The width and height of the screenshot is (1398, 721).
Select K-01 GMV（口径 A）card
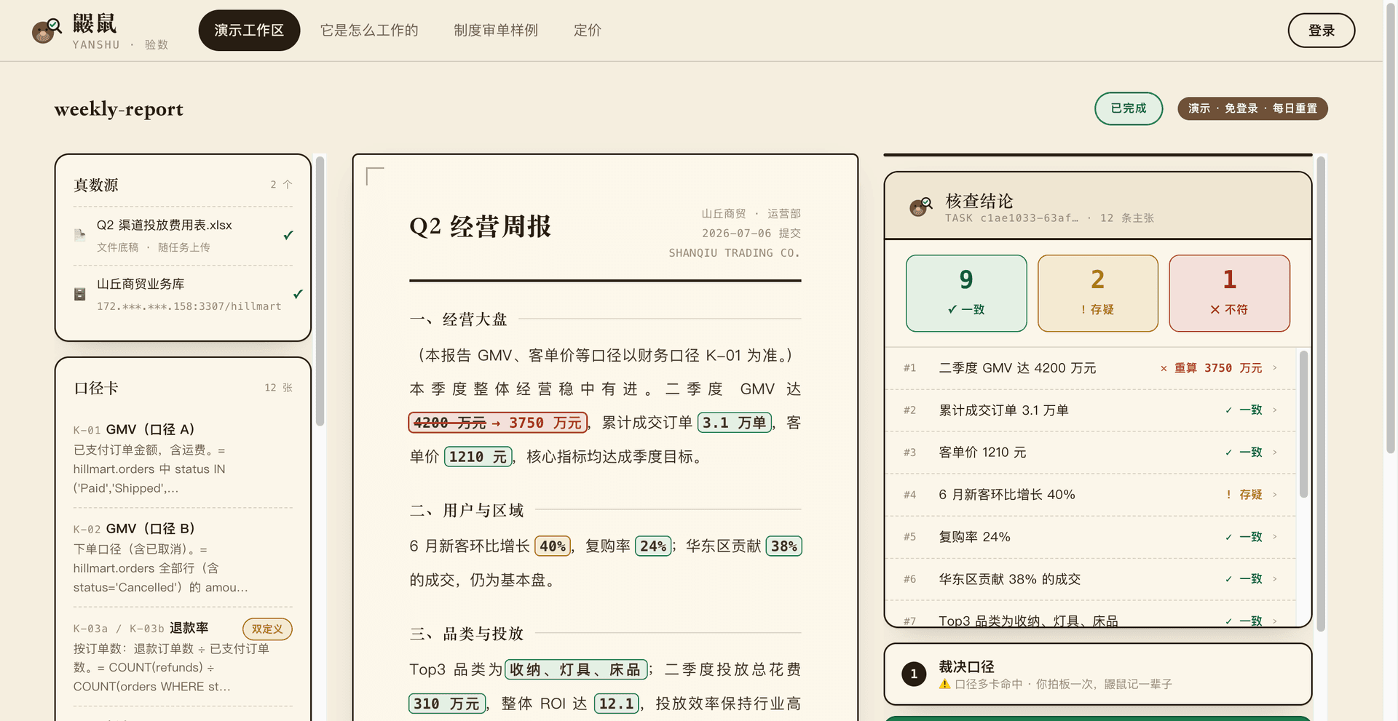tap(183, 458)
